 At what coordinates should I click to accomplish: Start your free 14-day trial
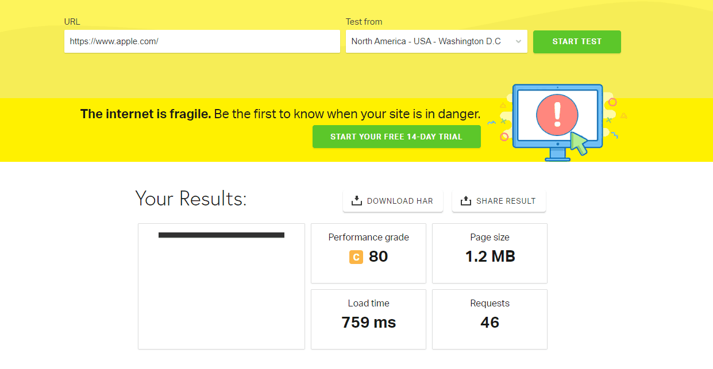coord(396,137)
